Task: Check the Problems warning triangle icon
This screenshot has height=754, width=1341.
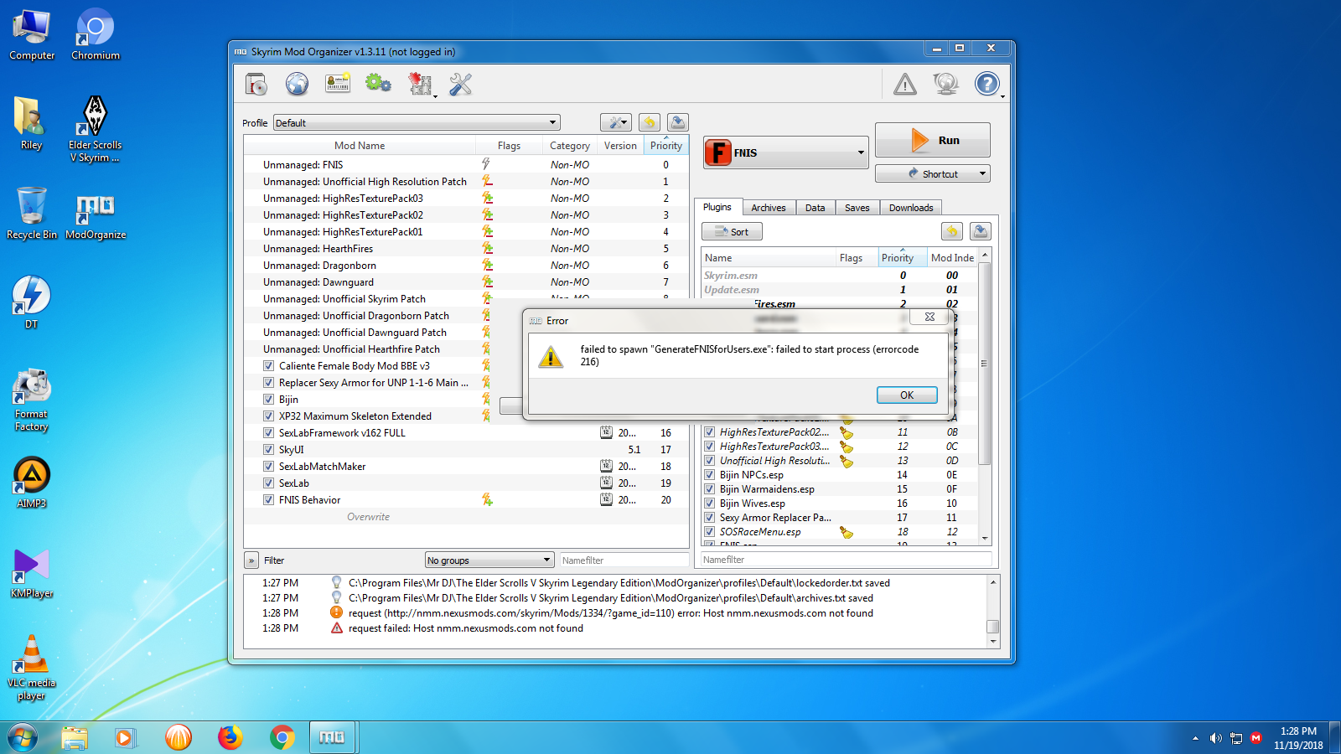Action: (905, 84)
